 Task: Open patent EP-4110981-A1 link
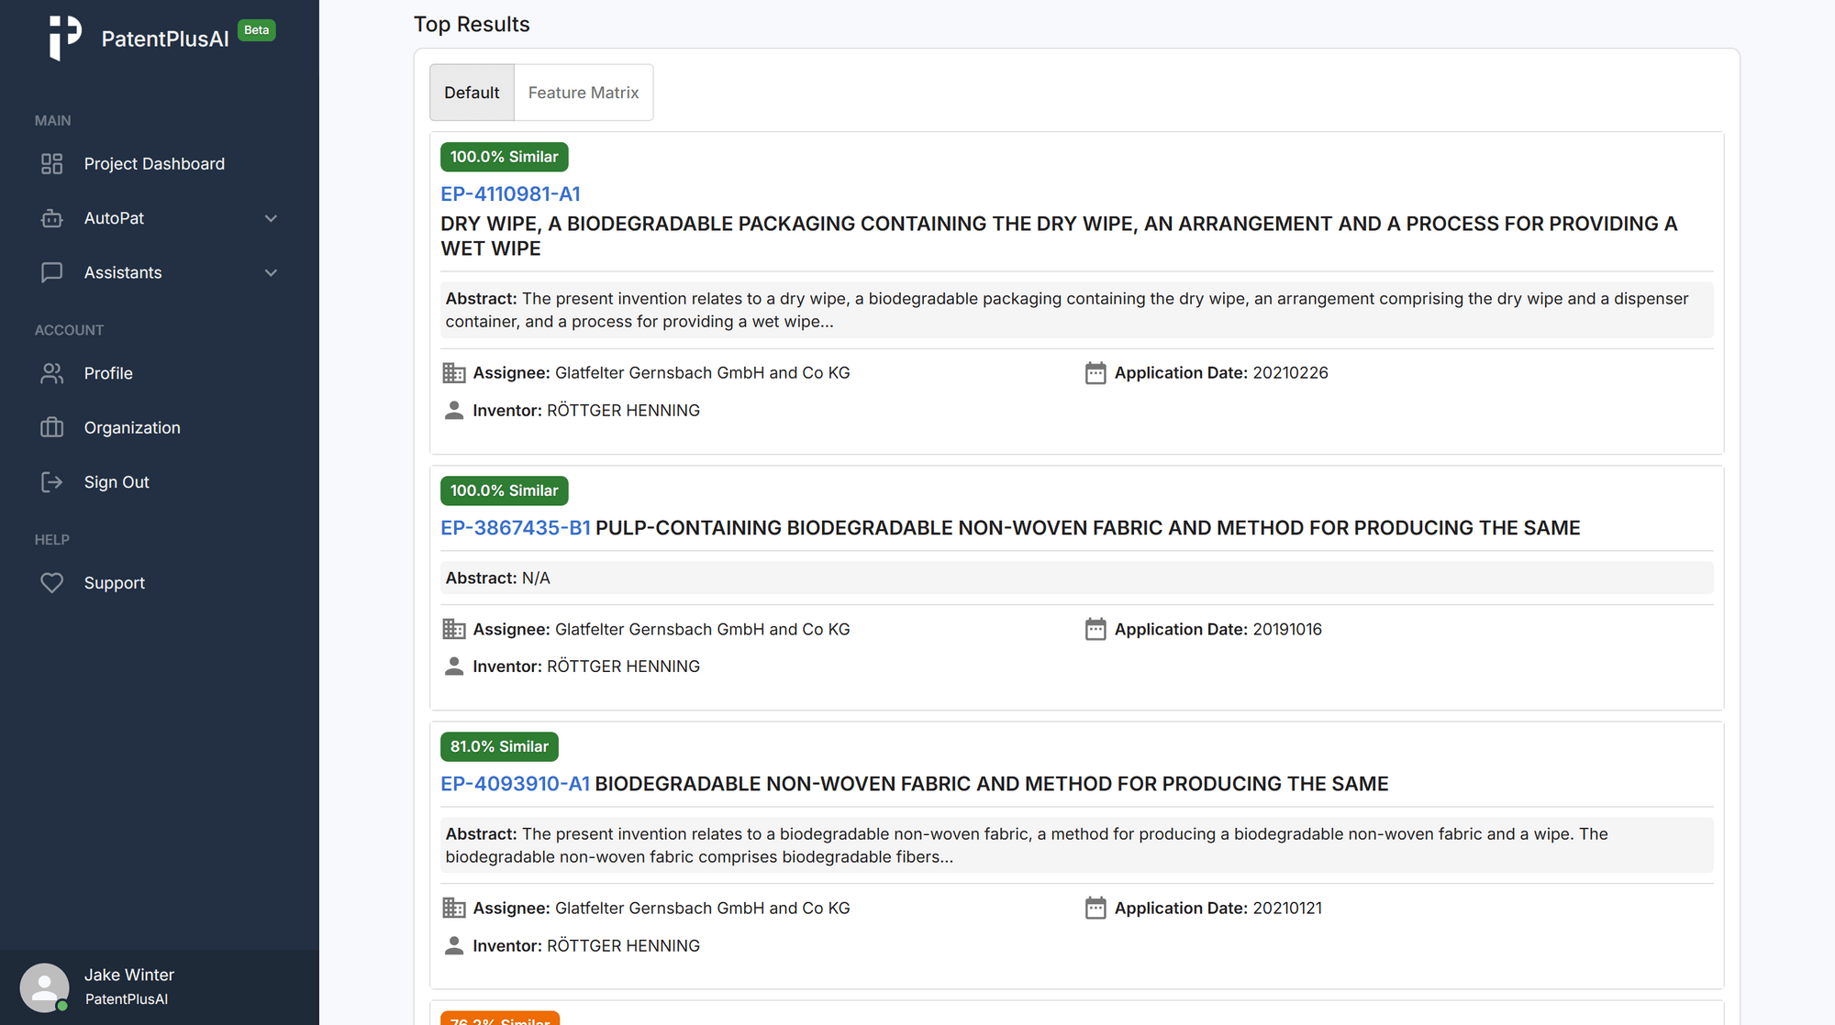510,193
